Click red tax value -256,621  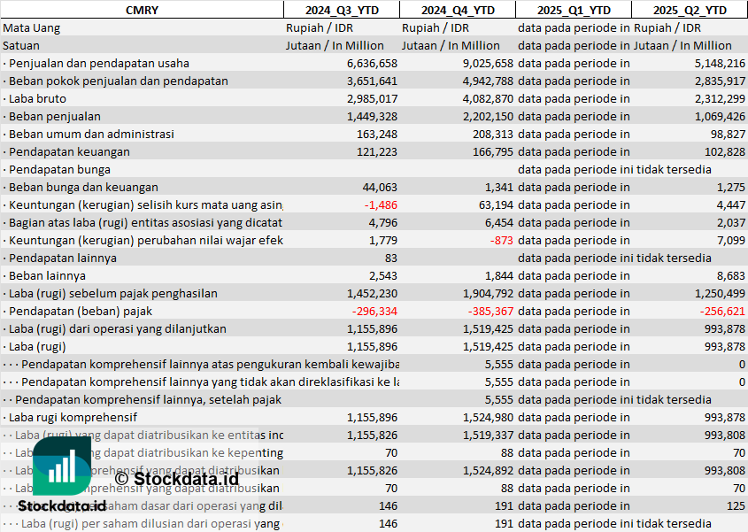tap(722, 311)
